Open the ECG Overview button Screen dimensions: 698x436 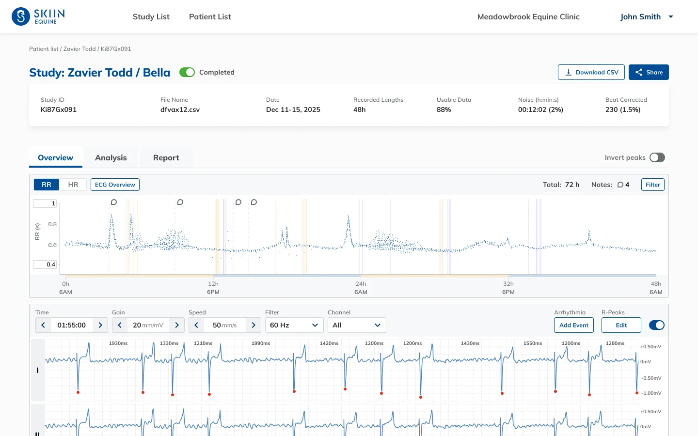point(115,185)
